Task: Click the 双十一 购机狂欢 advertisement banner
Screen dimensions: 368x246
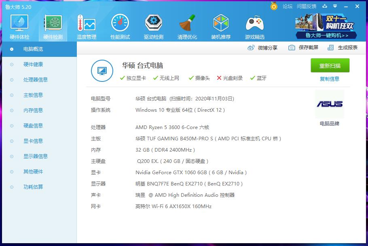Action: [327, 26]
